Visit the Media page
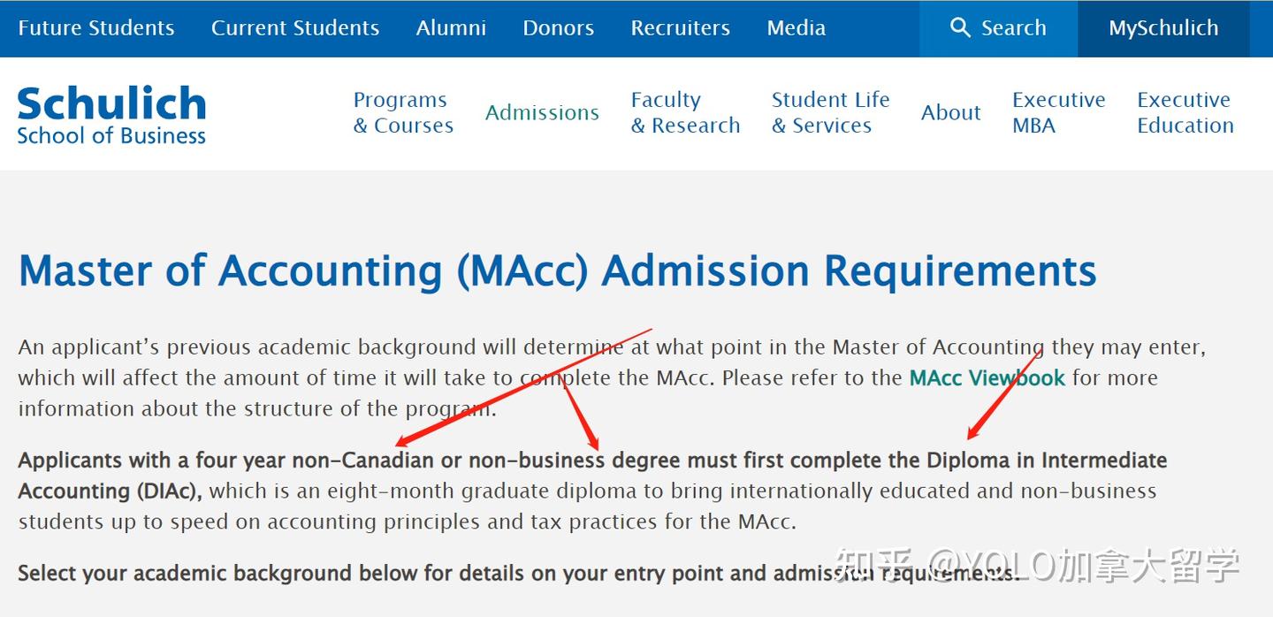 797,28
